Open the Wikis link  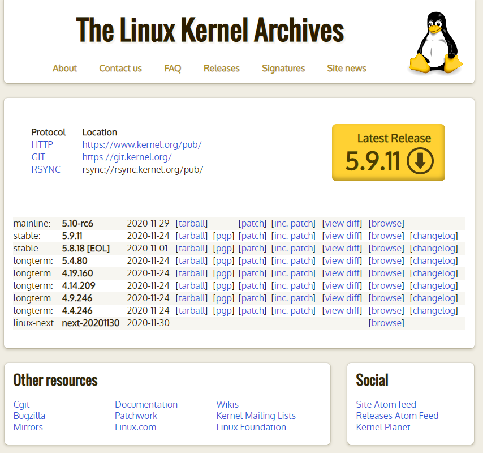(227, 404)
